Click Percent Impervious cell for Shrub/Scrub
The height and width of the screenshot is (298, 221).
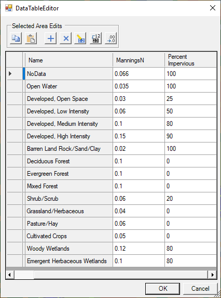[191, 199]
